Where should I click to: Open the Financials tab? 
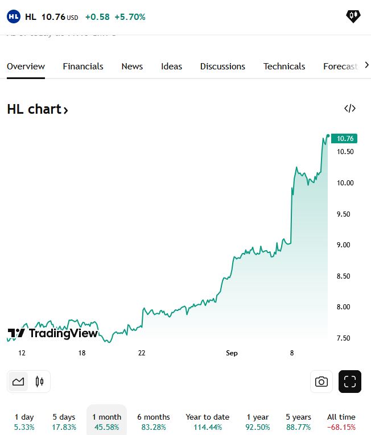pos(83,67)
